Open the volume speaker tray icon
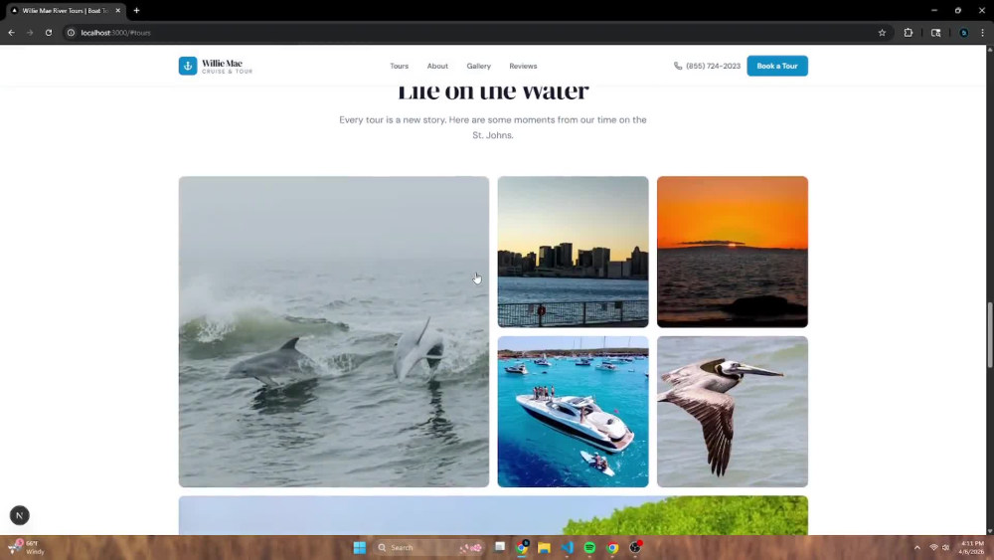This screenshot has width=994, height=560. click(946, 547)
